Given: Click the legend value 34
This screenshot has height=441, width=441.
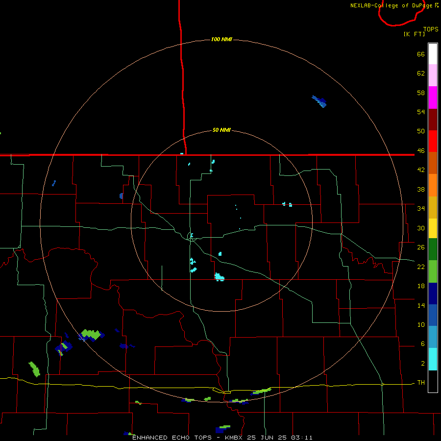Looking at the screenshot, I should (x=421, y=209).
